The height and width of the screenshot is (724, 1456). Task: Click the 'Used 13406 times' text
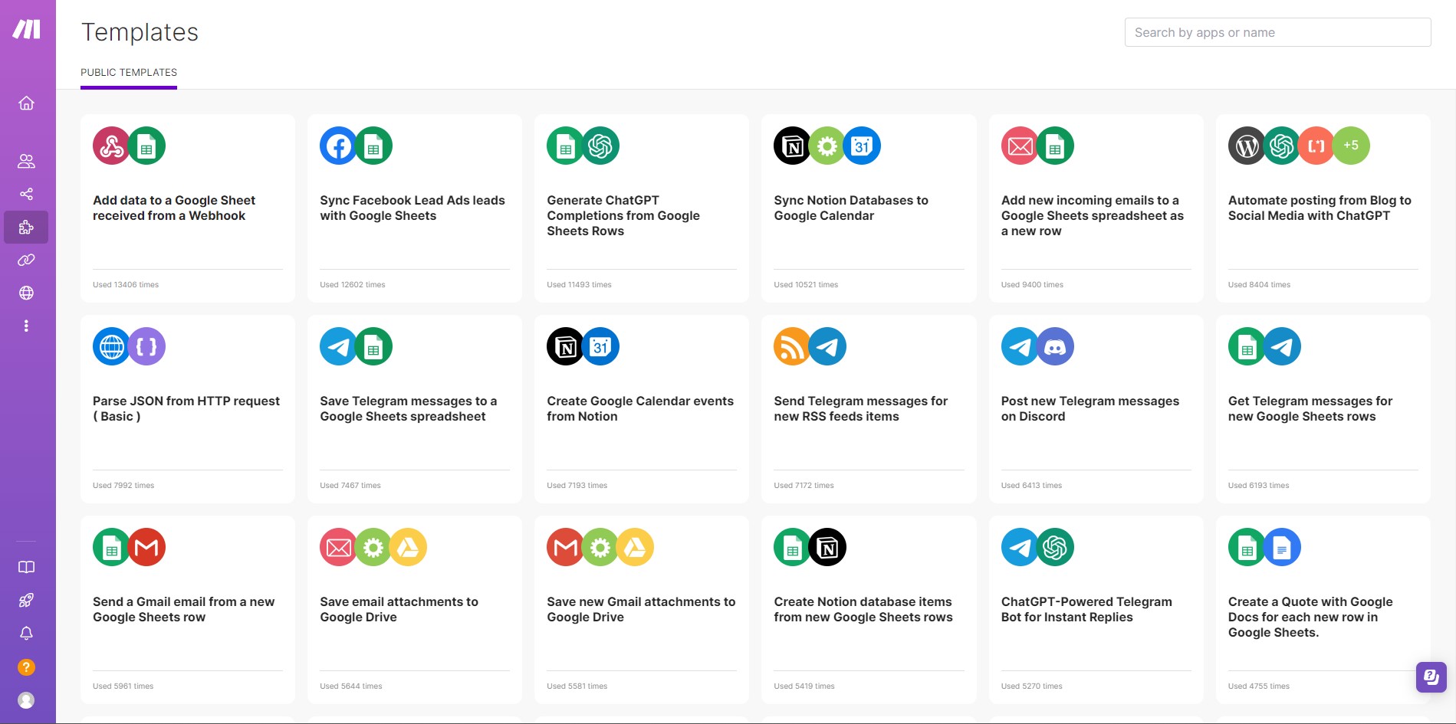click(126, 285)
